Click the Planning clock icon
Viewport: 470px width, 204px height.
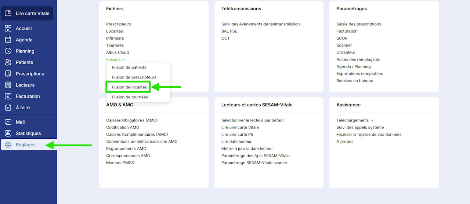(8, 51)
